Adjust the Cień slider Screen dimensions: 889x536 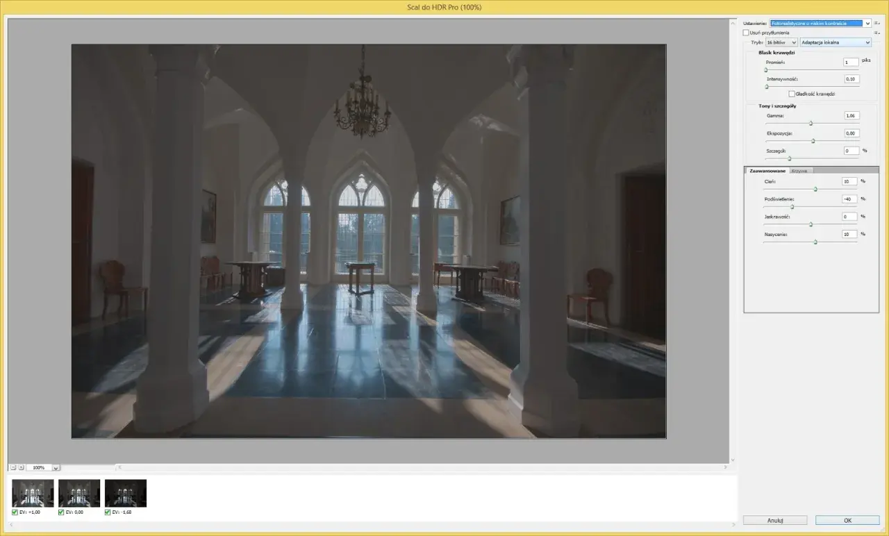coord(815,189)
